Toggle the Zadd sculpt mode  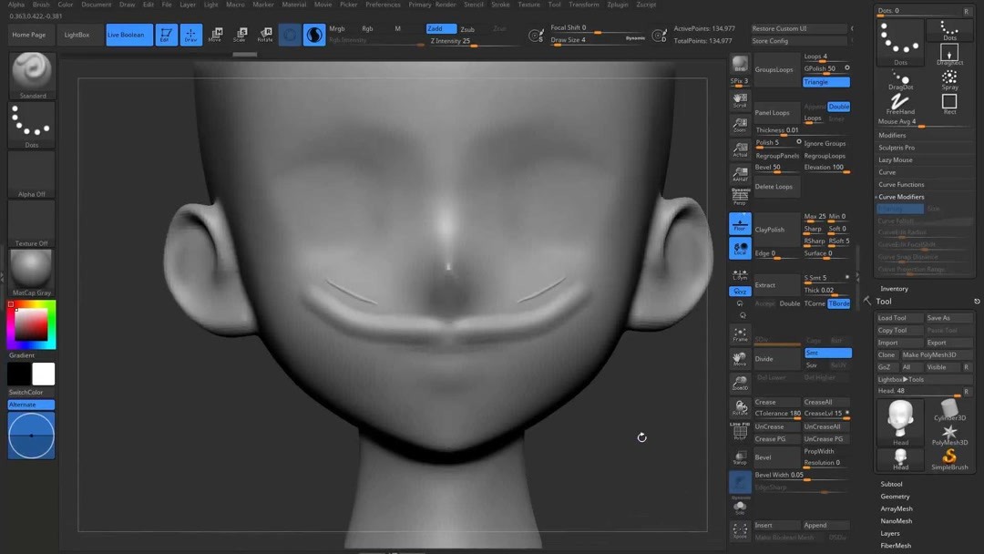coord(440,28)
